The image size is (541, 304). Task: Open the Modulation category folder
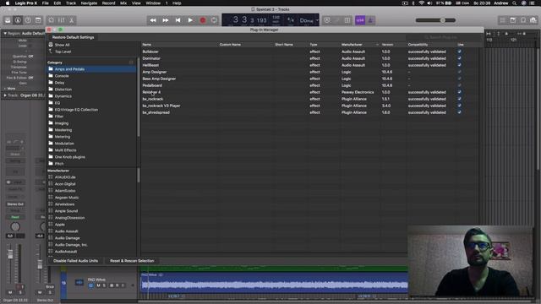pyautogui.click(x=64, y=144)
